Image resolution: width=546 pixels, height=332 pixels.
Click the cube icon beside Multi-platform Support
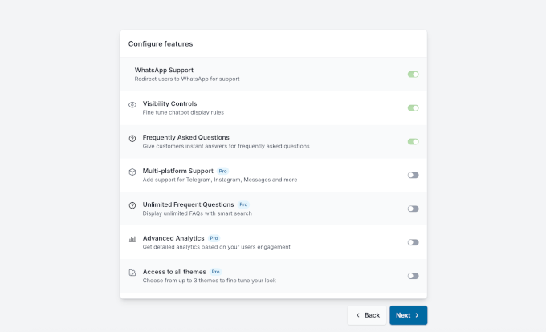[132, 172]
